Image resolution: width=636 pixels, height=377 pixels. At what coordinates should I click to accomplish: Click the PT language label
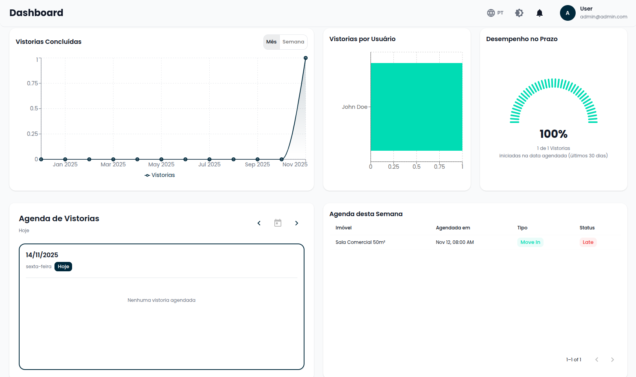[x=500, y=13]
